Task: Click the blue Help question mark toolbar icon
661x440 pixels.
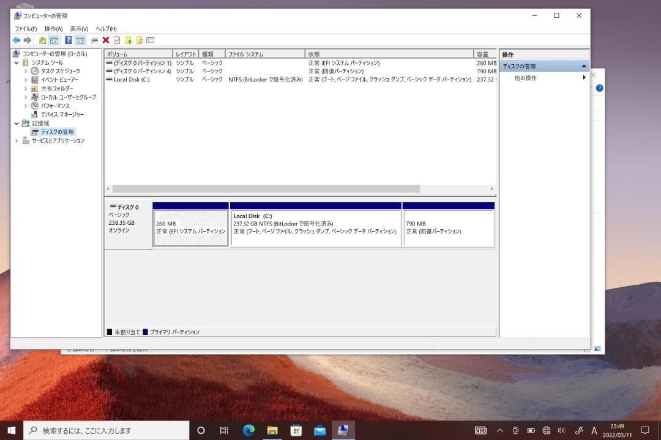Action: click(69, 40)
